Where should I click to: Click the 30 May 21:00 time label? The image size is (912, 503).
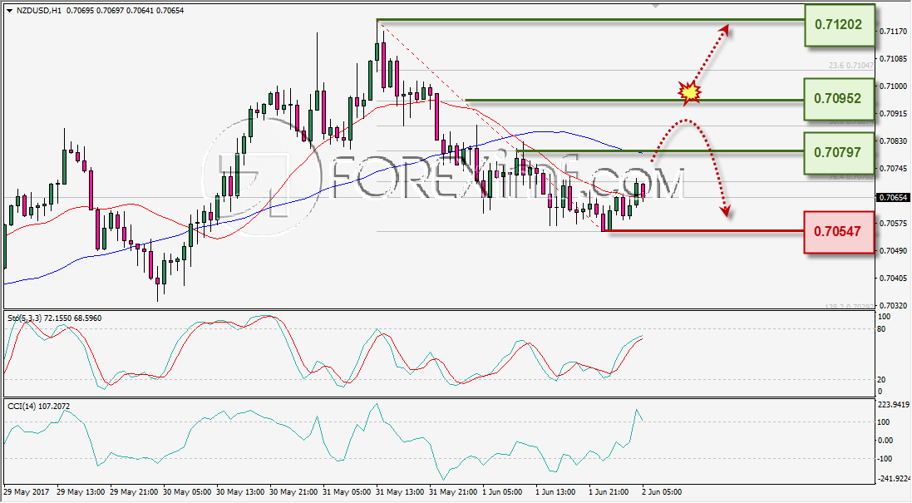(293, 492)
